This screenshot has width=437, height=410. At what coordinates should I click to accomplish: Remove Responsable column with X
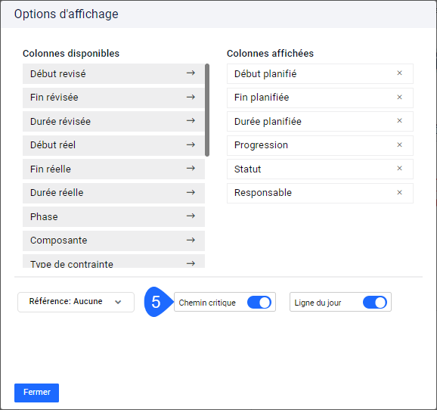[399, 192]
